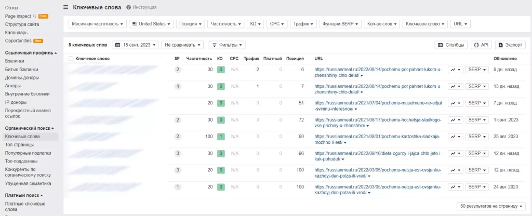
Task: Open the CPC filter dropdown
Action: 277,24
